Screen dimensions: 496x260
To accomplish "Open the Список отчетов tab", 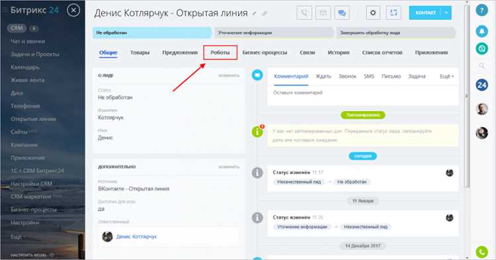I will point(382,52).
